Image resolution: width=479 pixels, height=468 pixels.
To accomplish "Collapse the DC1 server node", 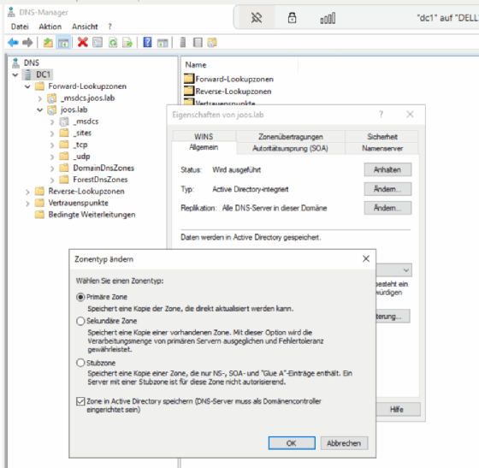I will [15, 74].
